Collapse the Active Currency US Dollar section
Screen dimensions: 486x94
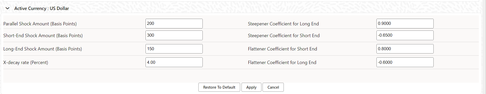[8, 8]
